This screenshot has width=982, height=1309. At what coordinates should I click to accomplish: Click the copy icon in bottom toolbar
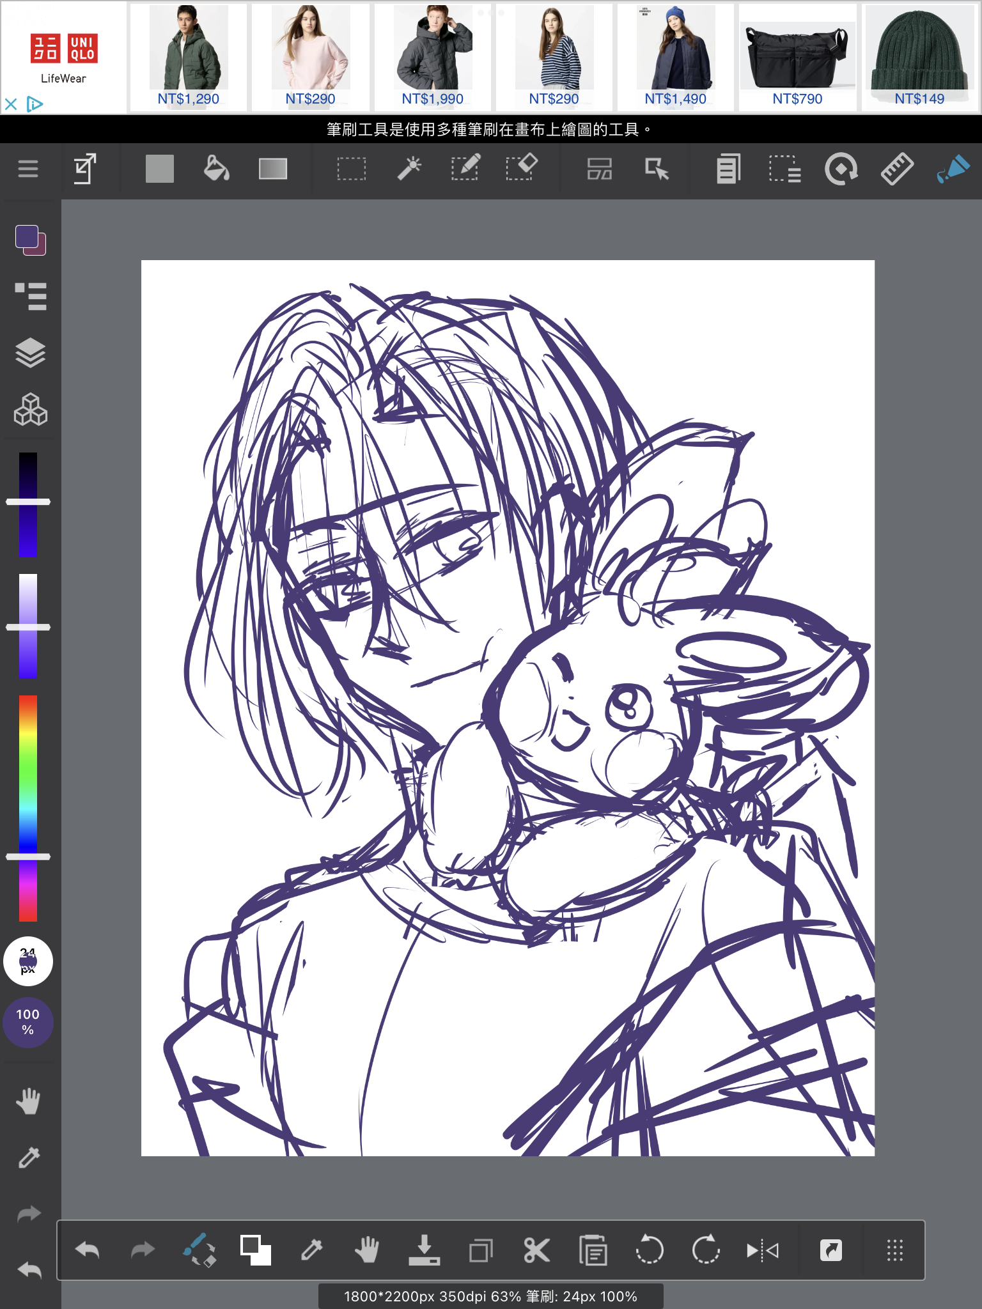[x=480, y=1250]
